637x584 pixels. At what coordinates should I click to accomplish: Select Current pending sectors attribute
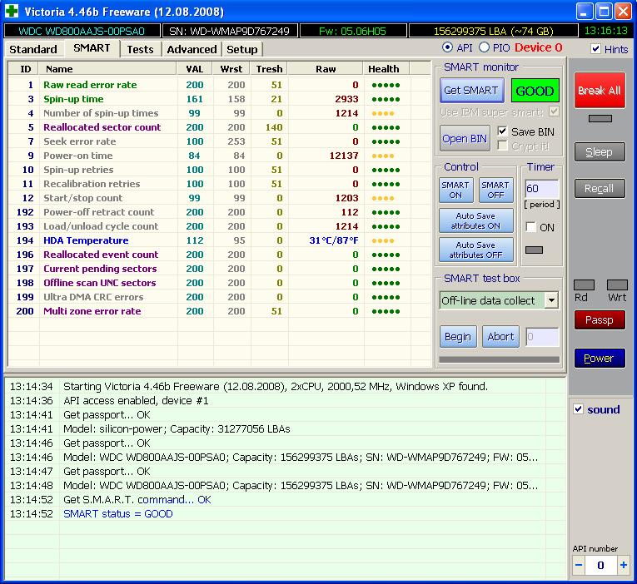(x=218, y=269)
